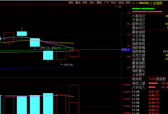Click the 净流入额 red bar

coord(153,83)
